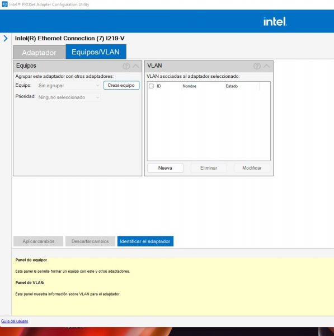The width and height of the screenshot is (334, 336).
Task: Click Aplicar cambios button
Action: coord(39,241)
